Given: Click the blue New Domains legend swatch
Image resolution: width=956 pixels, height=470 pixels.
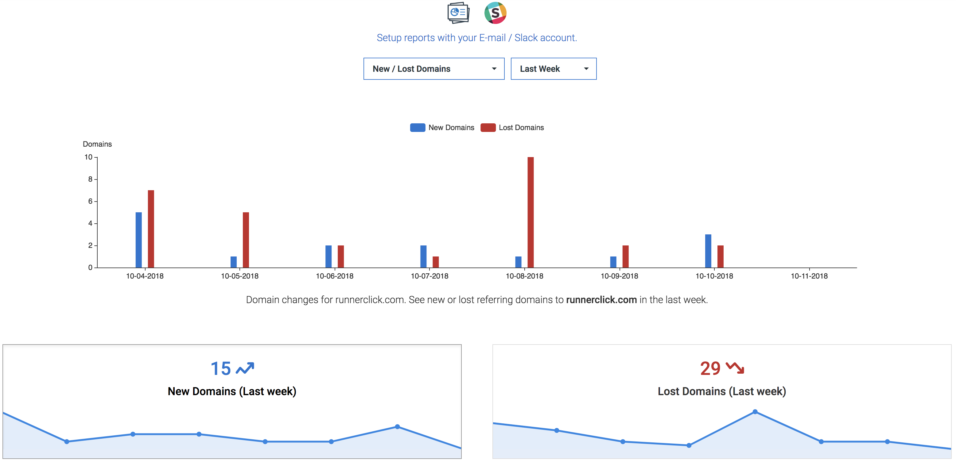Looking at the screenshot, I should pyautogui.click(x=418, y=128).
